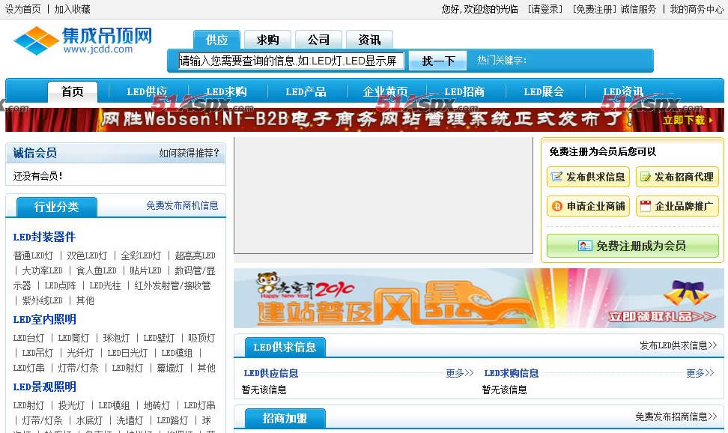Open LED资讯 in navigation bar
Screen dimensions: 728x433
(623, 91)
